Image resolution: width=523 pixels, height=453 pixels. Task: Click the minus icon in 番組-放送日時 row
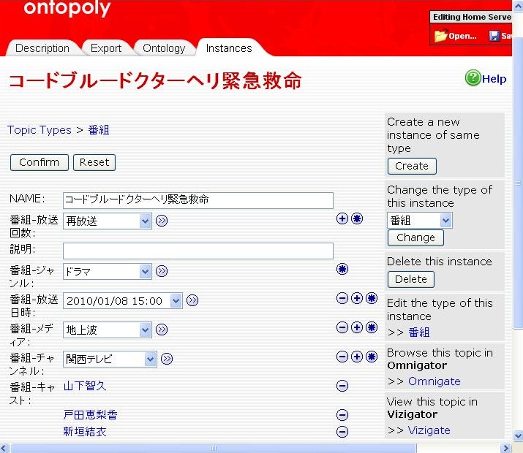click(342, 298)
